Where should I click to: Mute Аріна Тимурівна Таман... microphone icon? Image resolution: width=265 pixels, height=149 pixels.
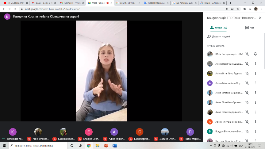coord(247,122)
